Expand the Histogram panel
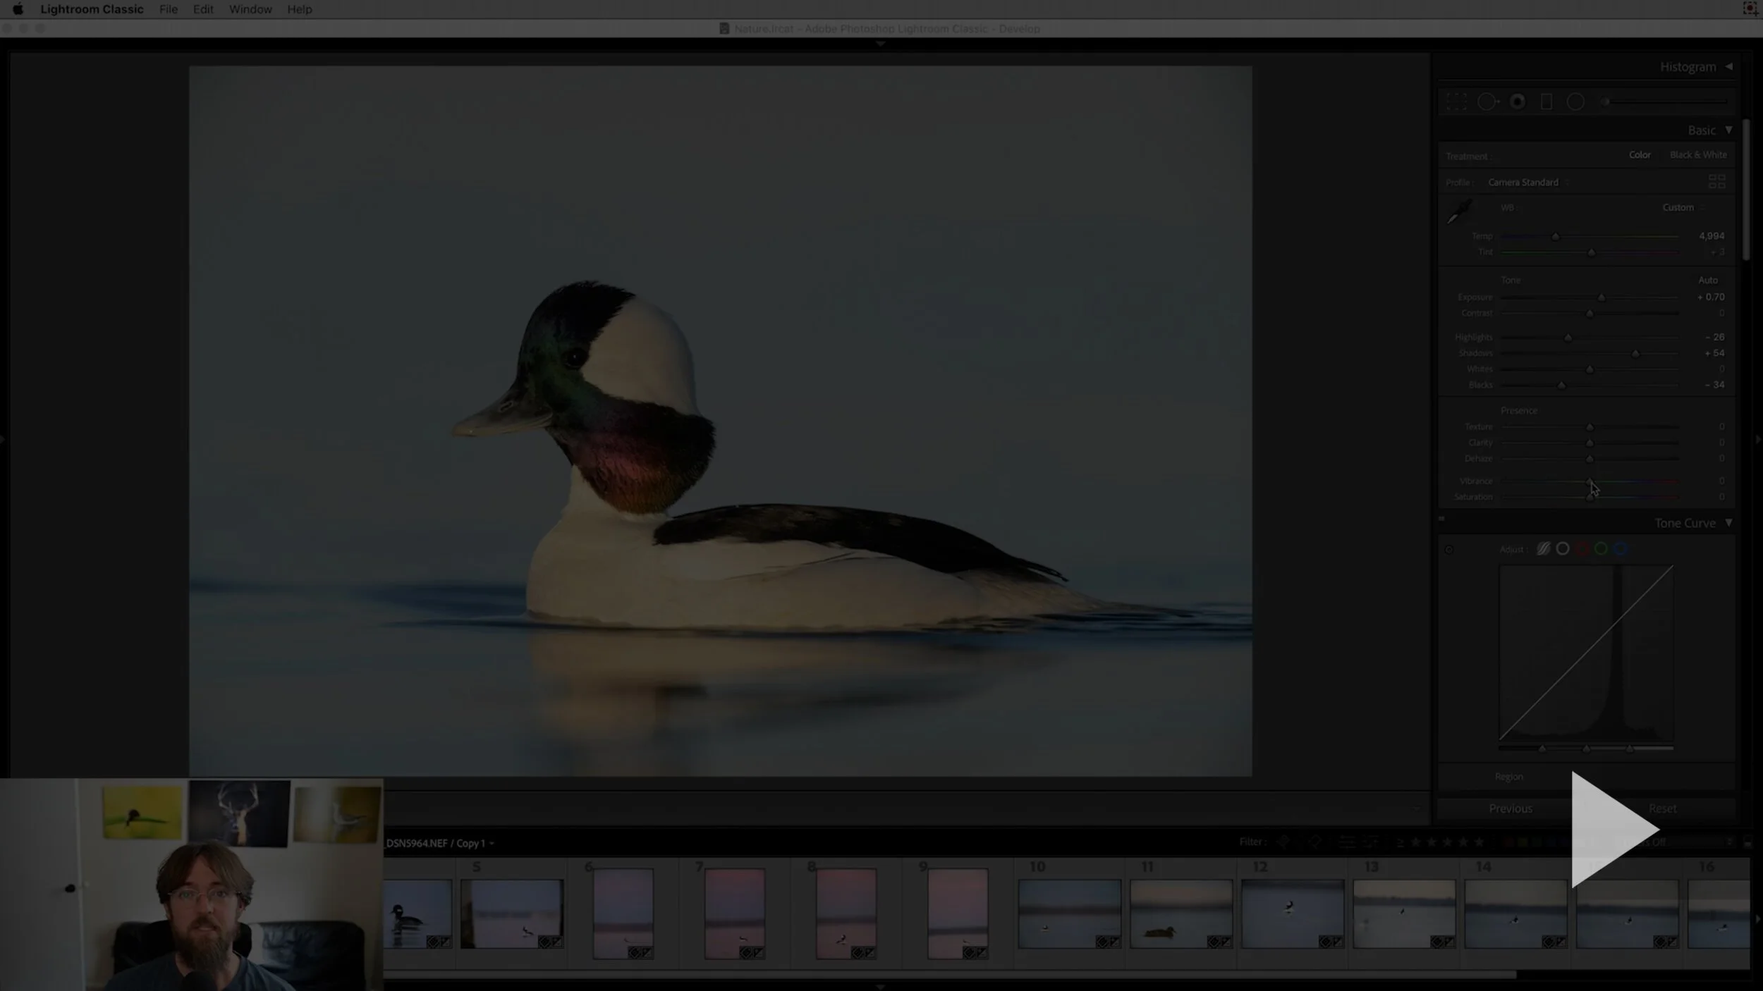This screenshot has width=1763, height=991. pos(1728,67)
